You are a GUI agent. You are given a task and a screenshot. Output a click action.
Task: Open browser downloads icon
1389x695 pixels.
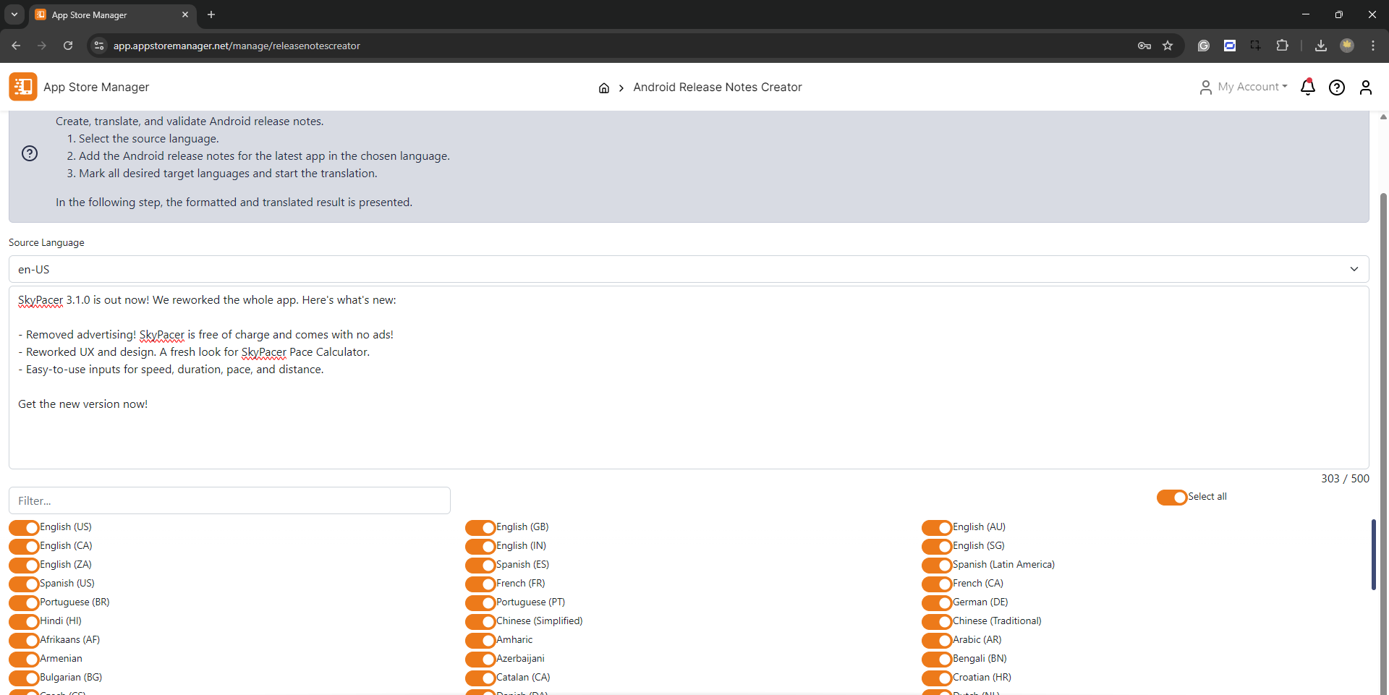[x=1321, y=46]
